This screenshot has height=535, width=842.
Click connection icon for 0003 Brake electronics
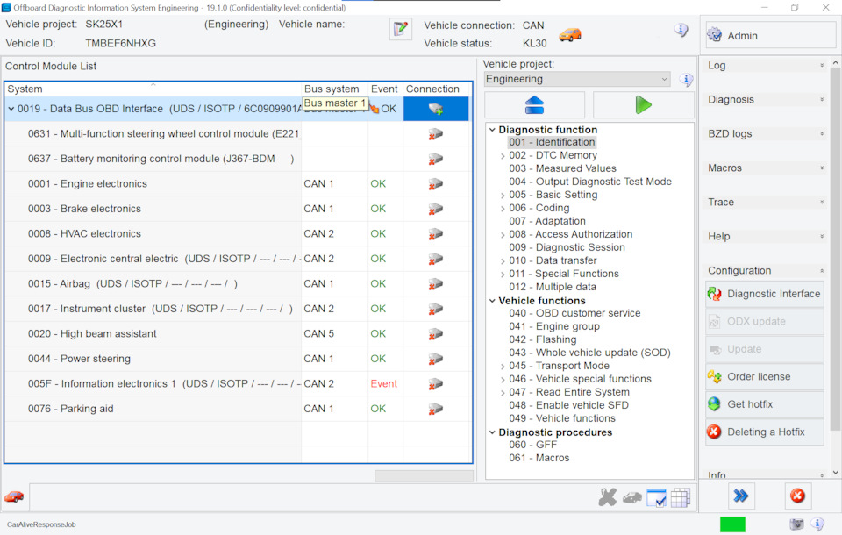point(436,209)
